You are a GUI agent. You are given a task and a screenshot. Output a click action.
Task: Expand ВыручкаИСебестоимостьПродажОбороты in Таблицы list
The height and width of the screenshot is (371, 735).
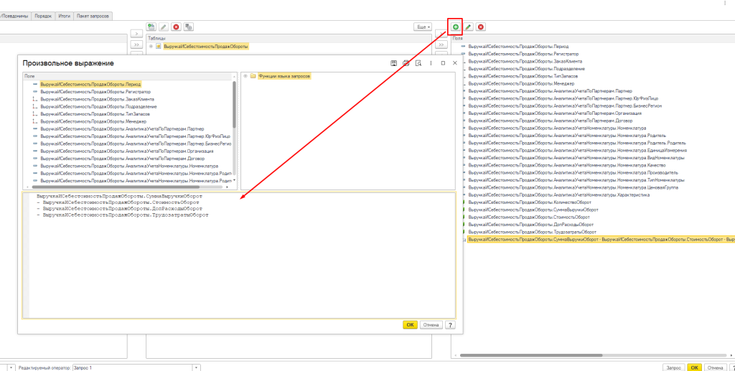tap(151, 46)
